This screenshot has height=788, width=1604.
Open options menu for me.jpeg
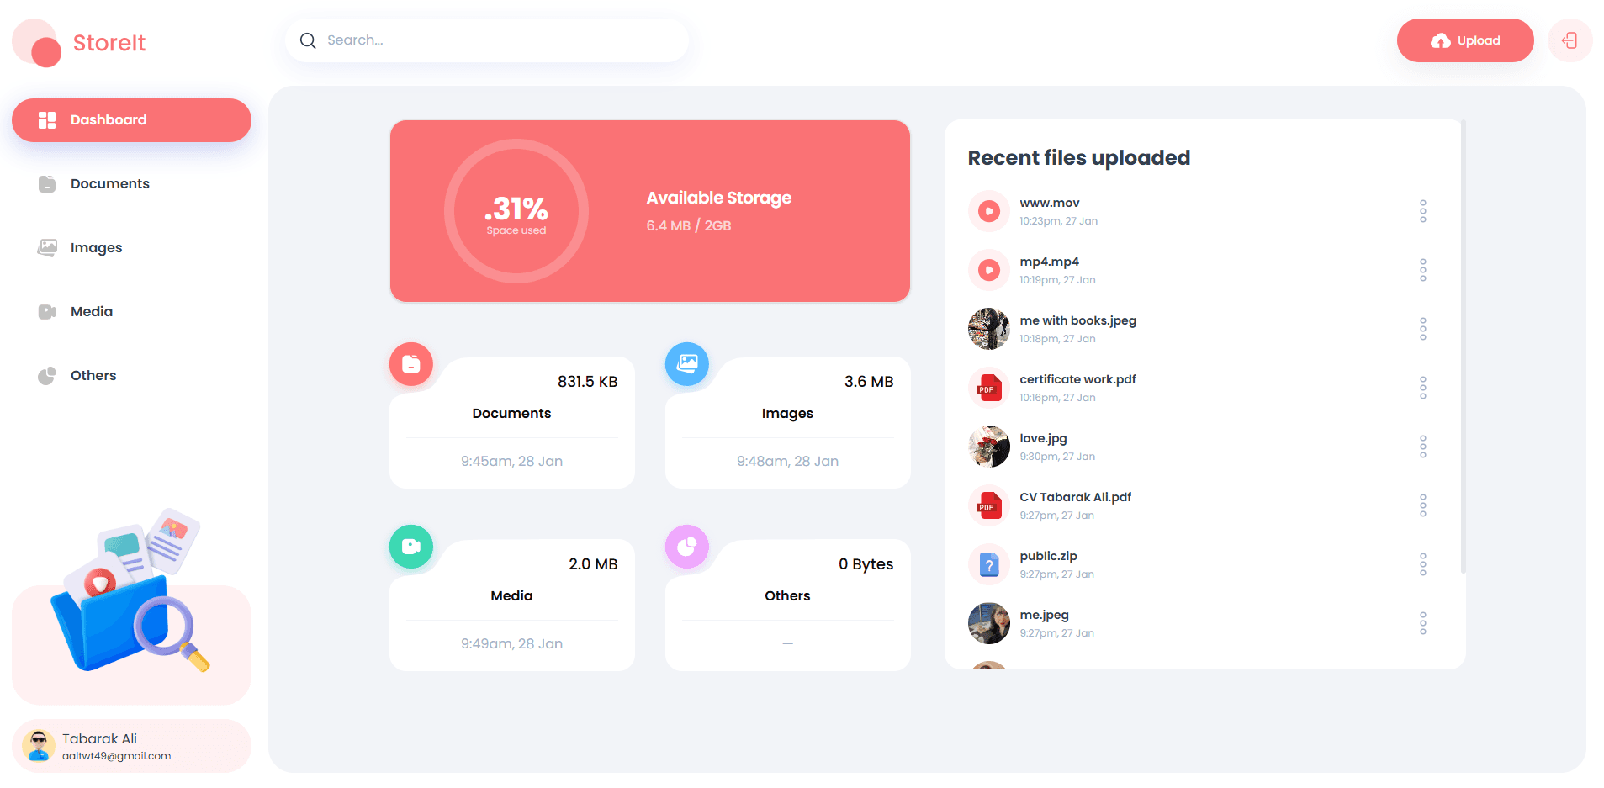tap(1423, 623)
